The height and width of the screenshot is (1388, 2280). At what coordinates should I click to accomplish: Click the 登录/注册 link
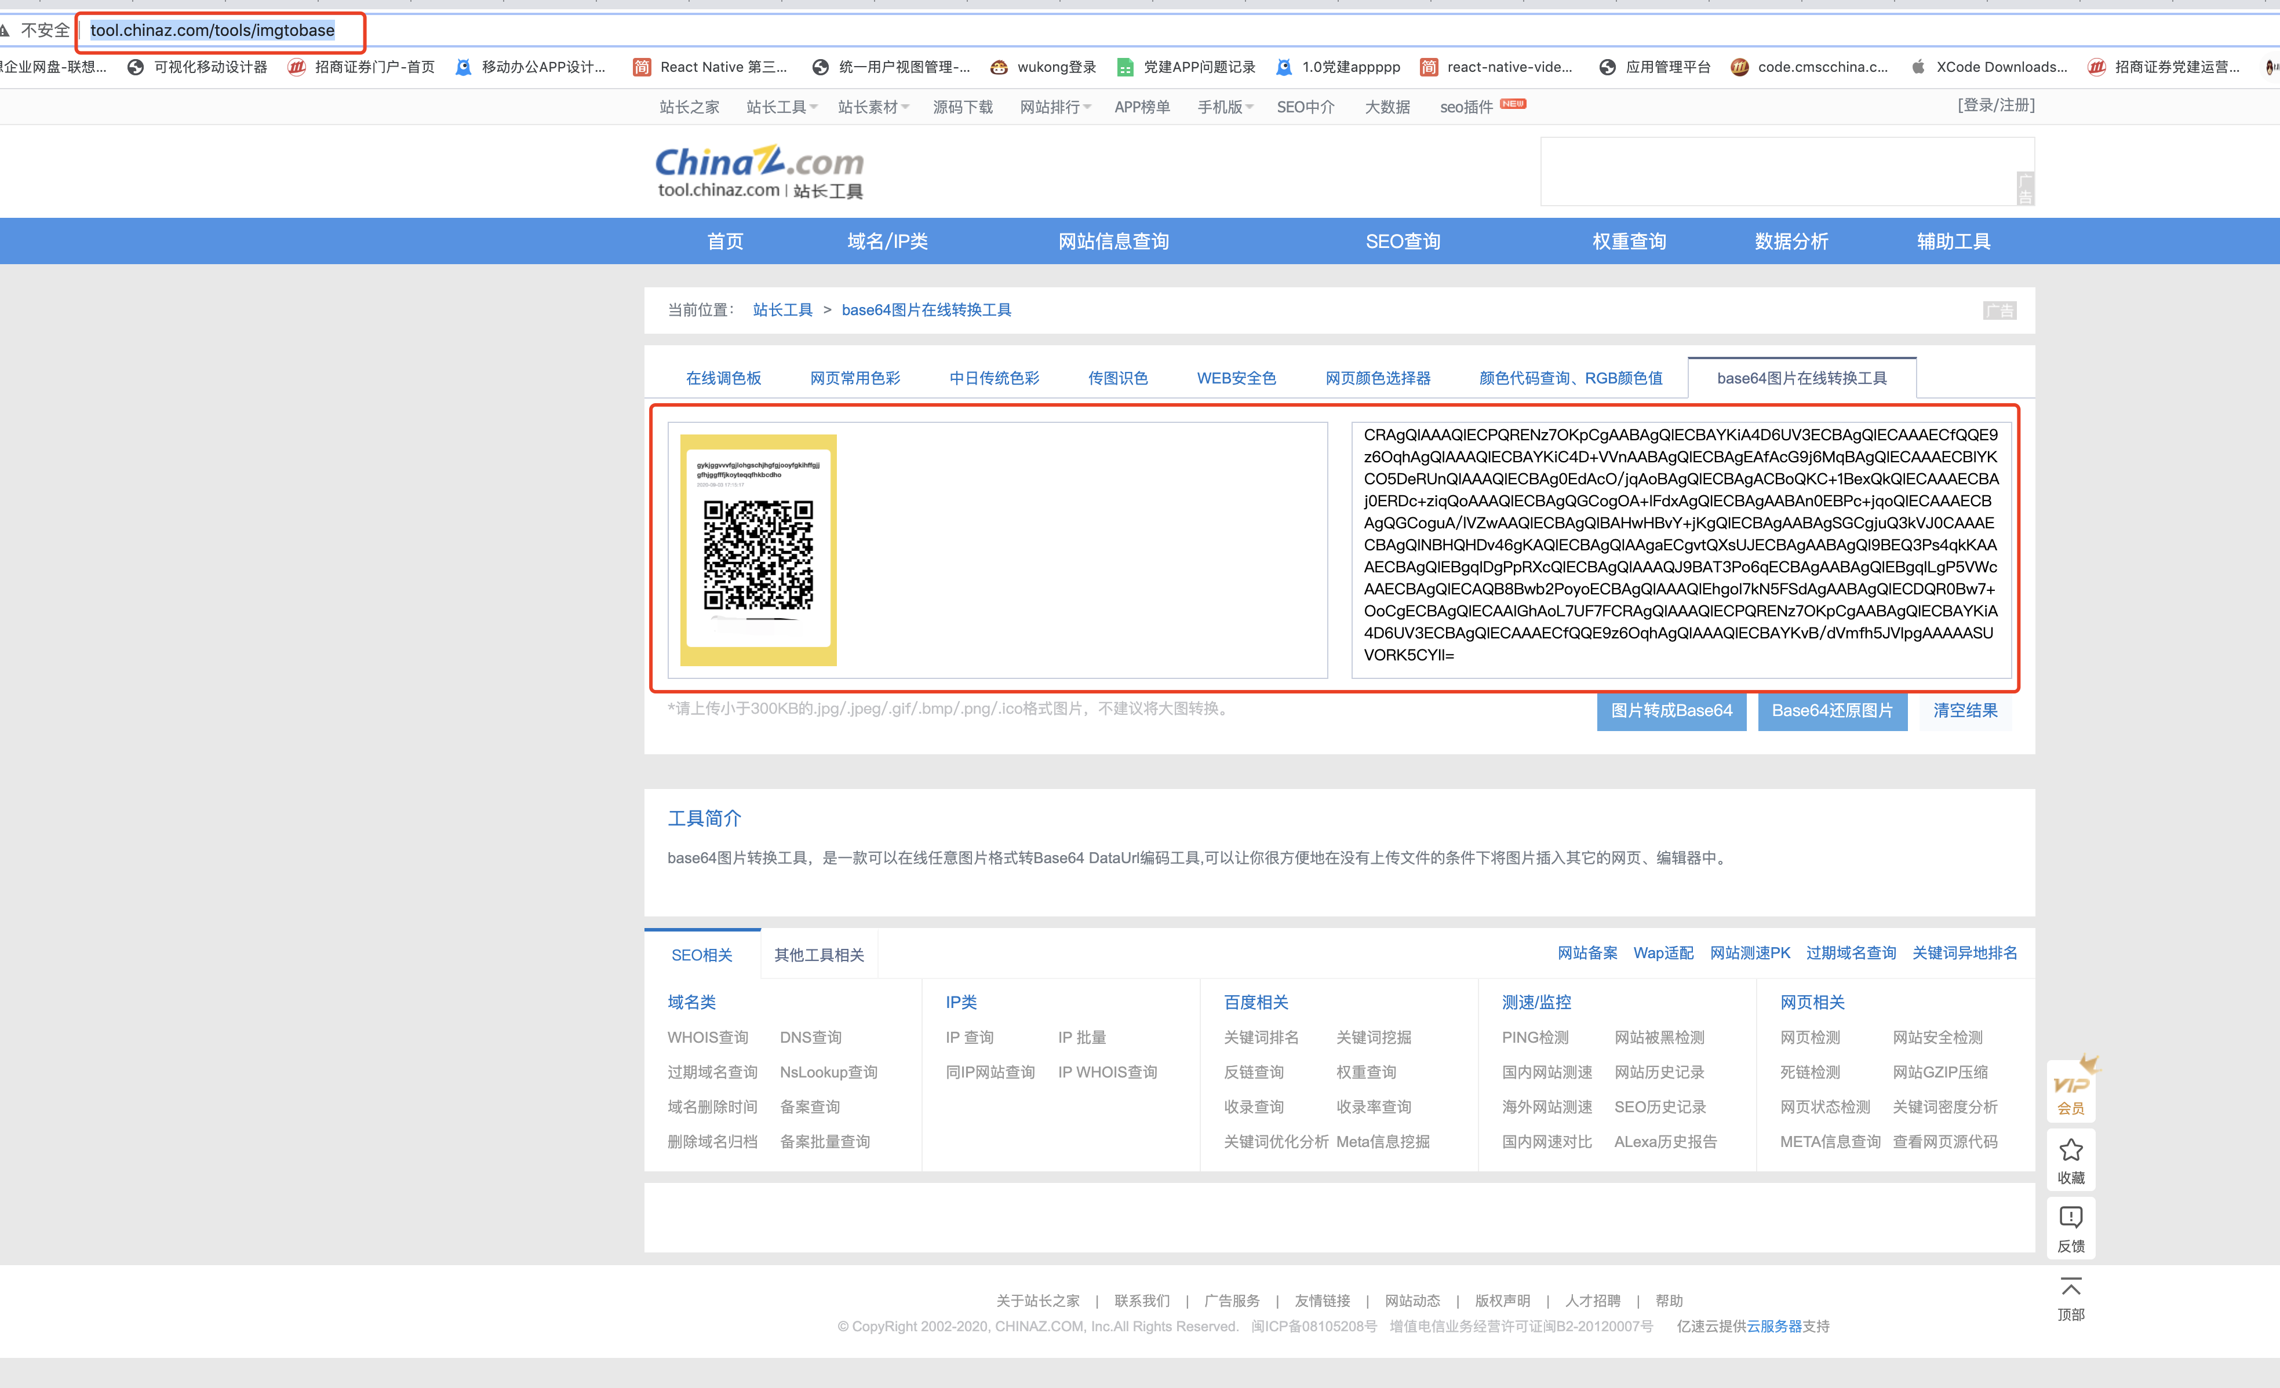click(x=1996, y=105)
